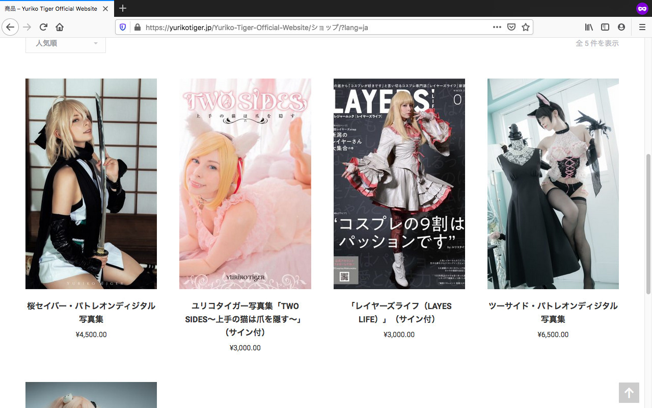Screen dimensions: 652x408
Task: Click the 桜セイバー・パトレオンディジタル写真集 title link
Action: point(91,312)
